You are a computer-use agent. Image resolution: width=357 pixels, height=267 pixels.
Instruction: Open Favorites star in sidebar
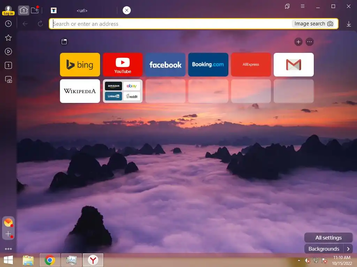(8, 38)
